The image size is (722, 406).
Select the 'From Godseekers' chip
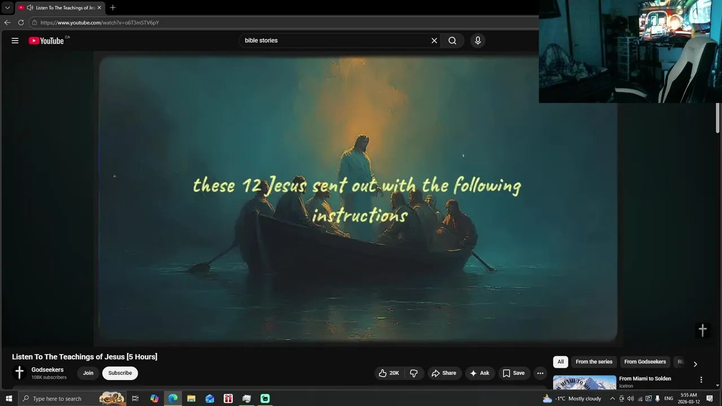[645, 362]
